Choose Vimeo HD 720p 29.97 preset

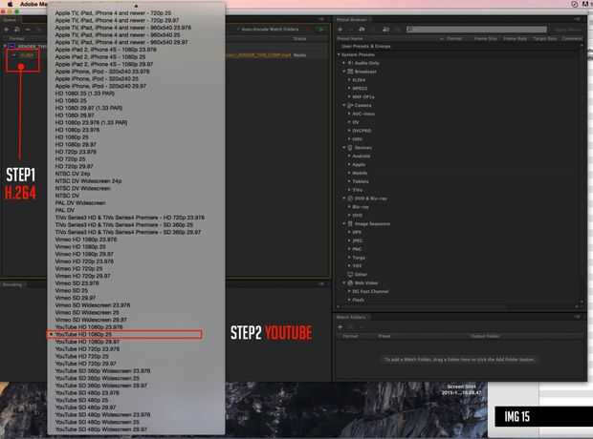pyautogui.click(x=83, y=276)
